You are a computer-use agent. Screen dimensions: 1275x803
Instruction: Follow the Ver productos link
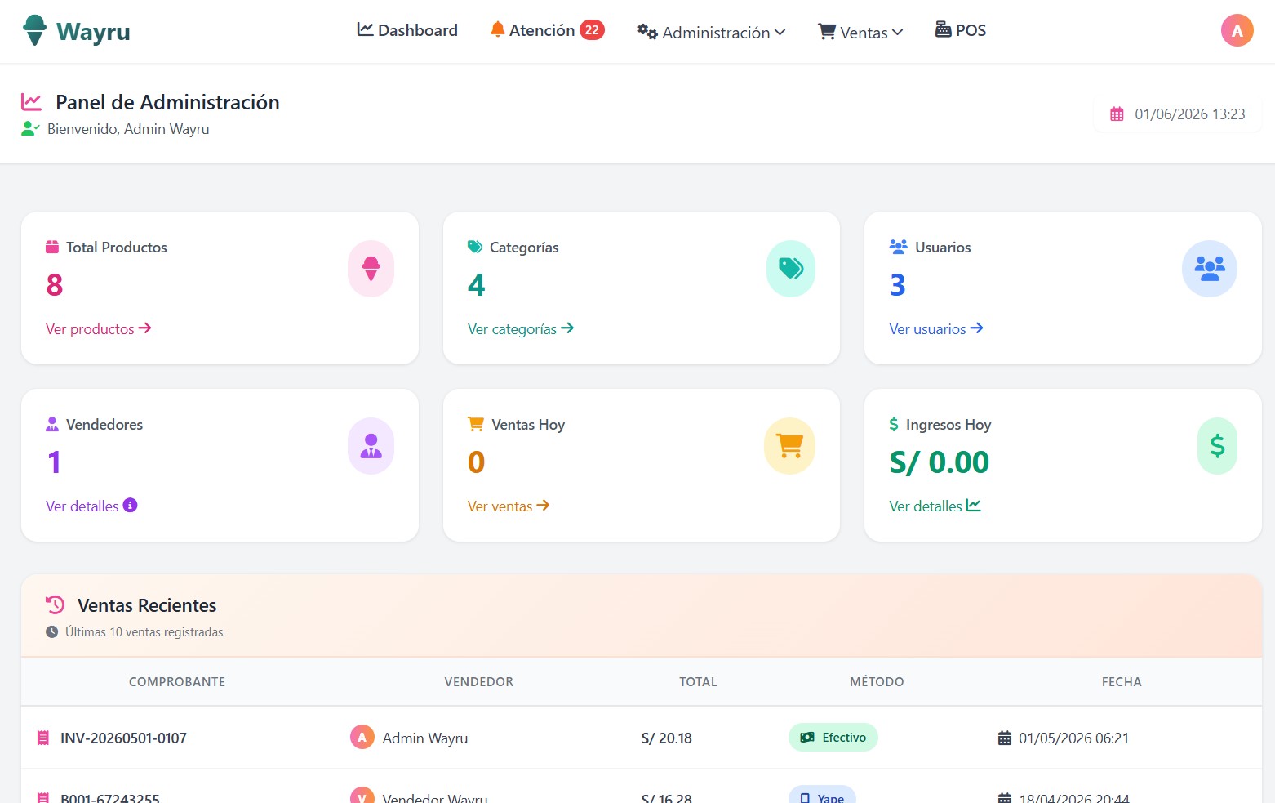click(x=99, y=328)
